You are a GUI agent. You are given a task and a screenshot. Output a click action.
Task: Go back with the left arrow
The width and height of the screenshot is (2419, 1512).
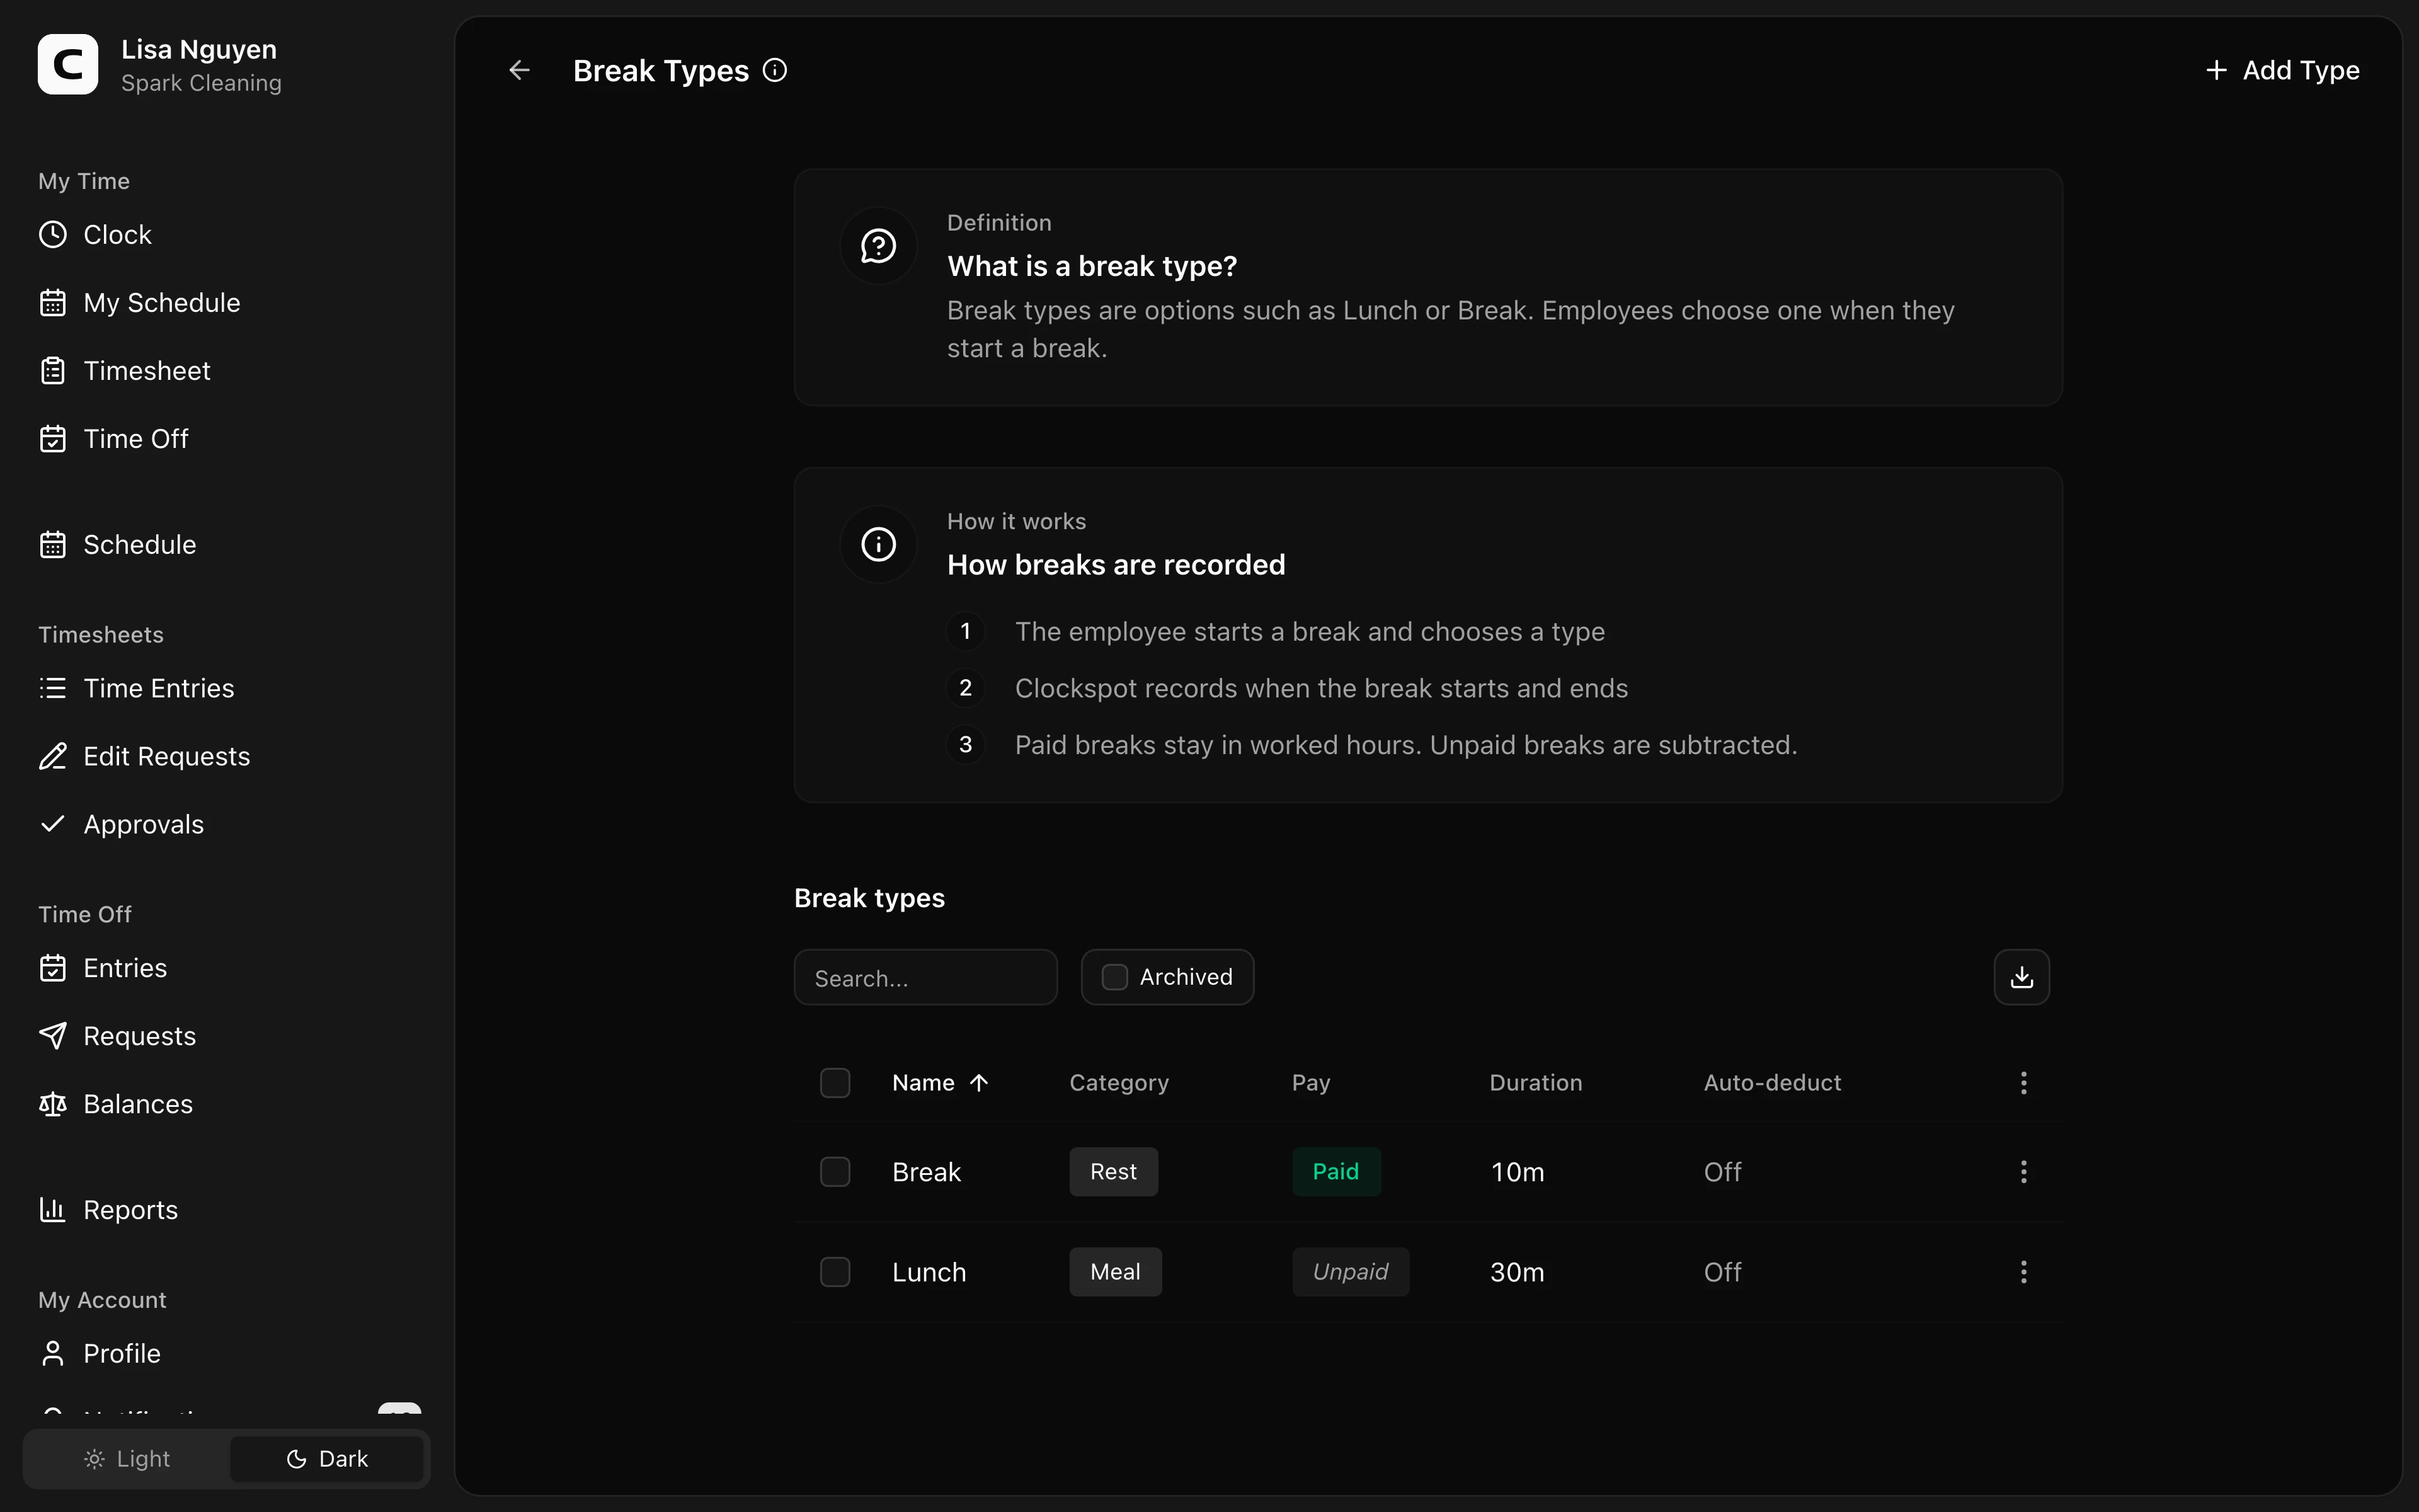pos(519,70)
